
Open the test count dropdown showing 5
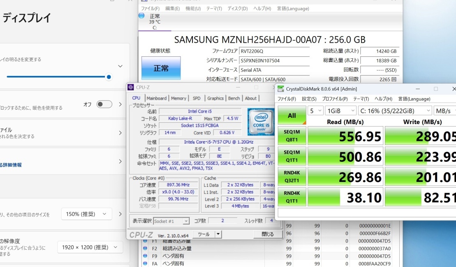point(315,110)
